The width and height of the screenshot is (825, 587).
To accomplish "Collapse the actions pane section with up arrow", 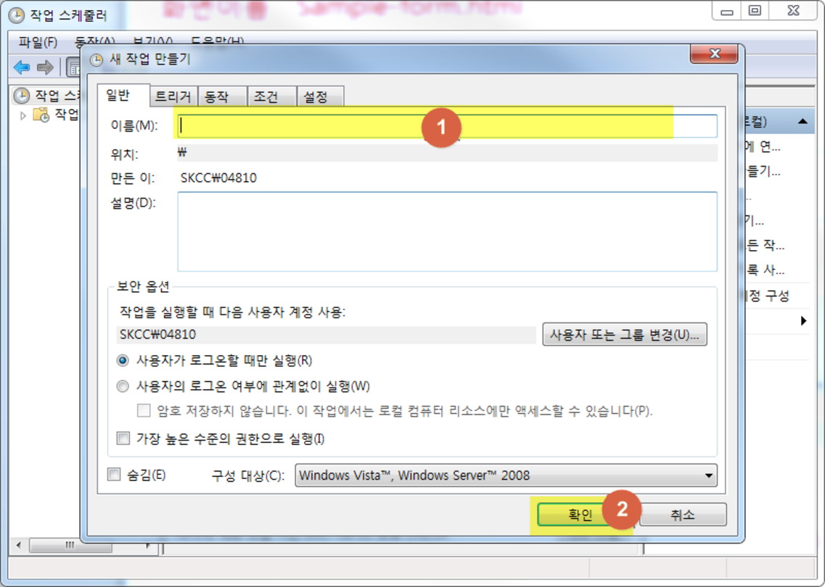I will point(803,122).
